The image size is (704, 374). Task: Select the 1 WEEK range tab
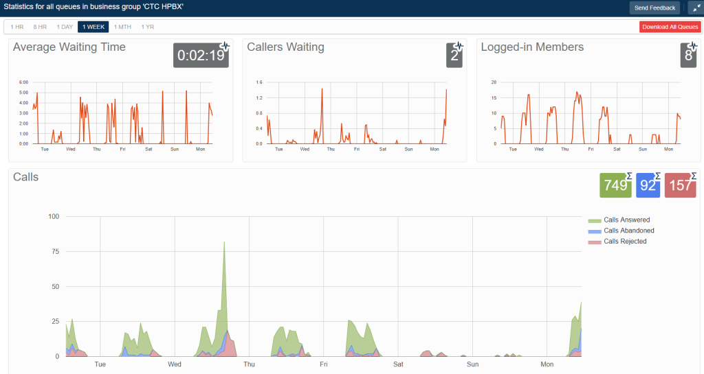click(93, 27)
